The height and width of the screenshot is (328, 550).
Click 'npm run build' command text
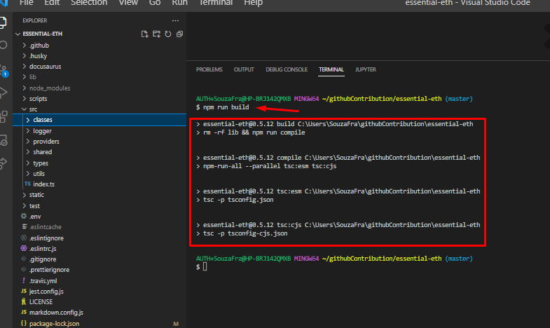pos(226,107)
